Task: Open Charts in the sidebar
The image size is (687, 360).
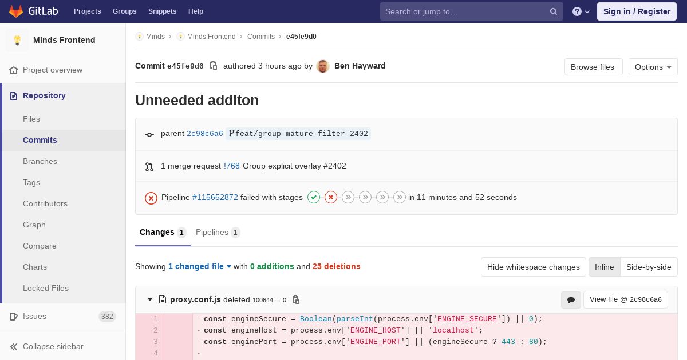Action: [x=35, y=267]
